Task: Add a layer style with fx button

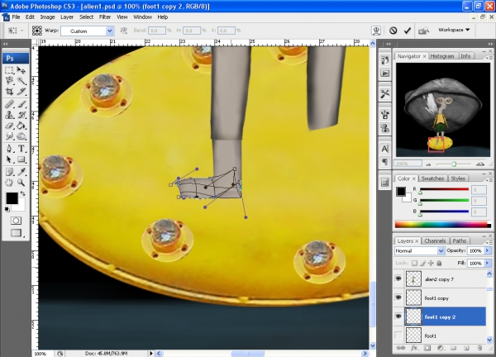Action: pyautogui.click(x=414, y=348)
